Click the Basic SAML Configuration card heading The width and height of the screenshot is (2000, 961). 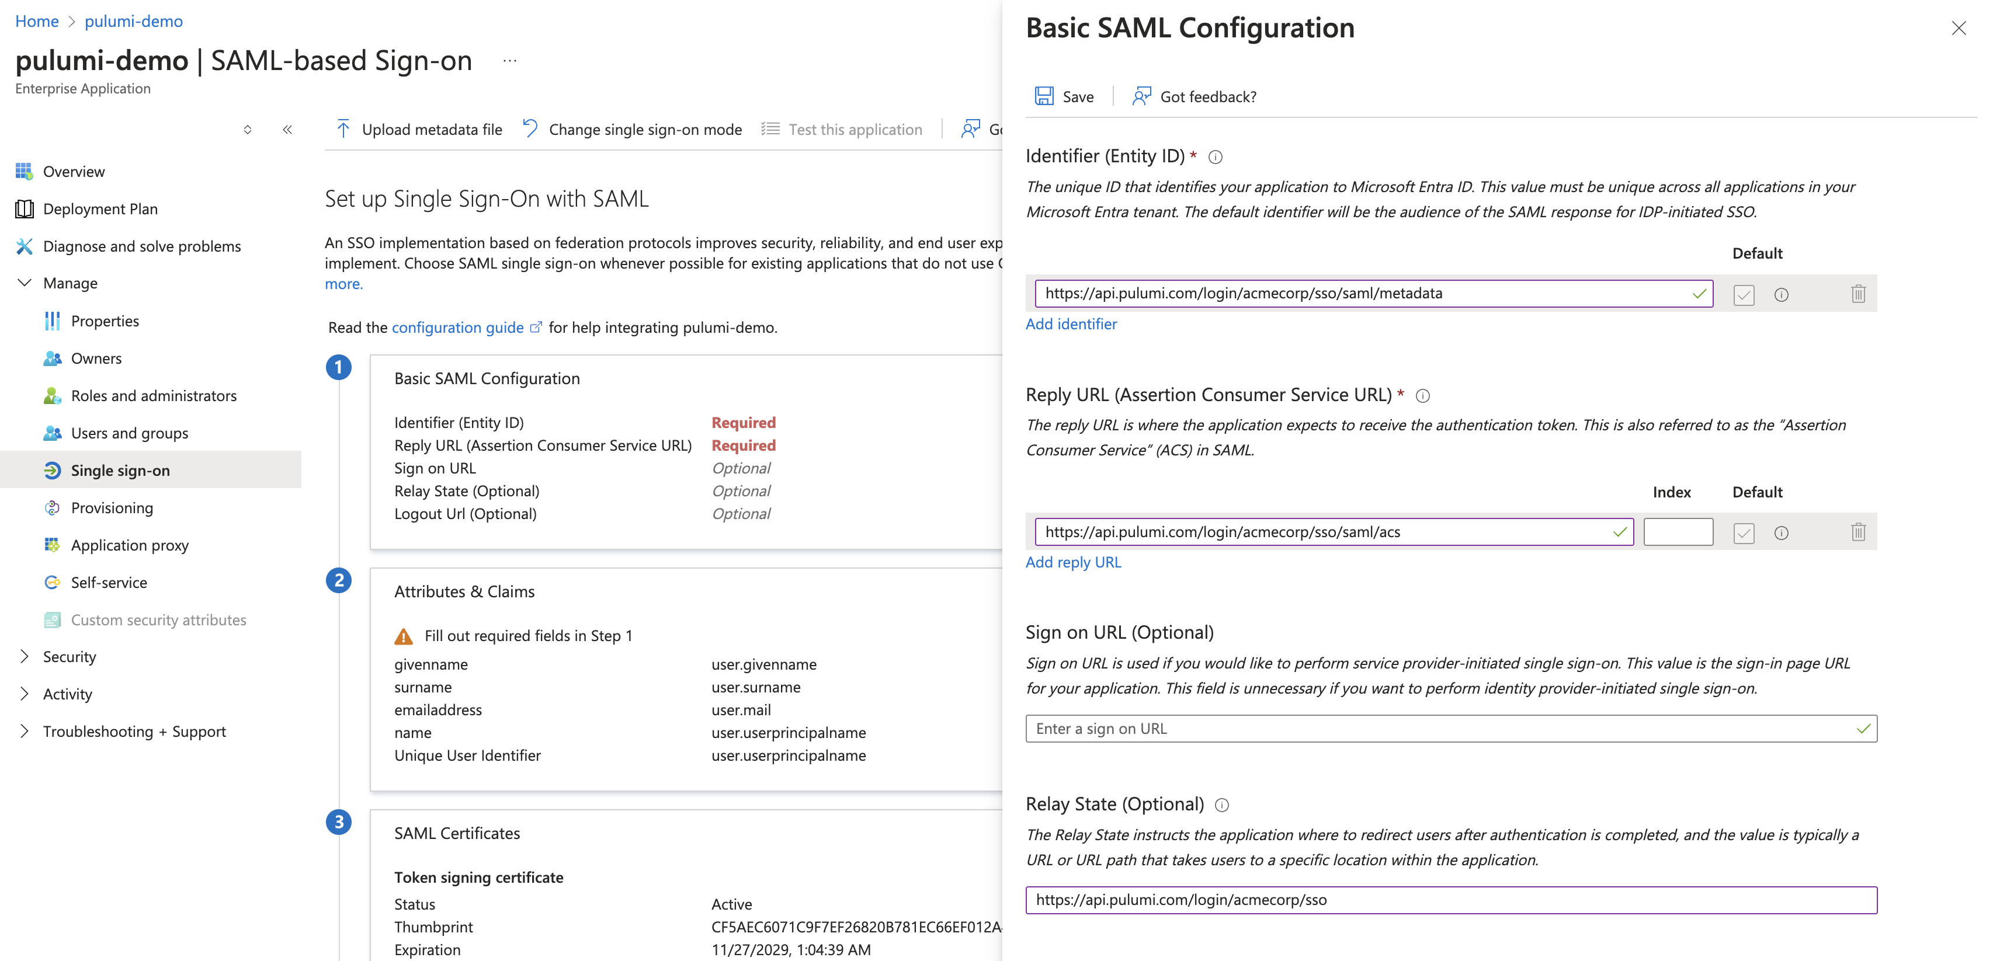(x=487, y=378)
